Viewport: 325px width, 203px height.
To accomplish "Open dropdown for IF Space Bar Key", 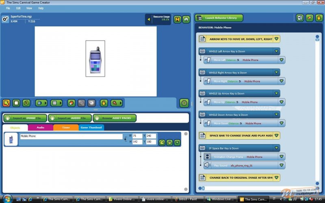I will click(x=276, y=148).
